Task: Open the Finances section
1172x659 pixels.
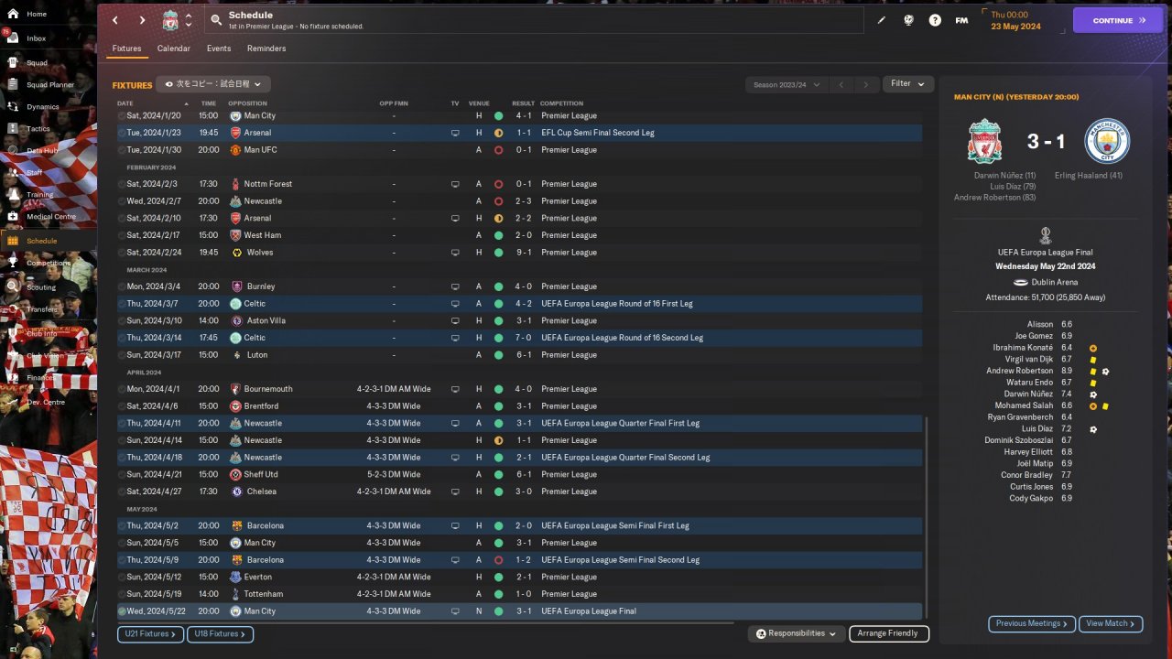Action: pos(41,377)
